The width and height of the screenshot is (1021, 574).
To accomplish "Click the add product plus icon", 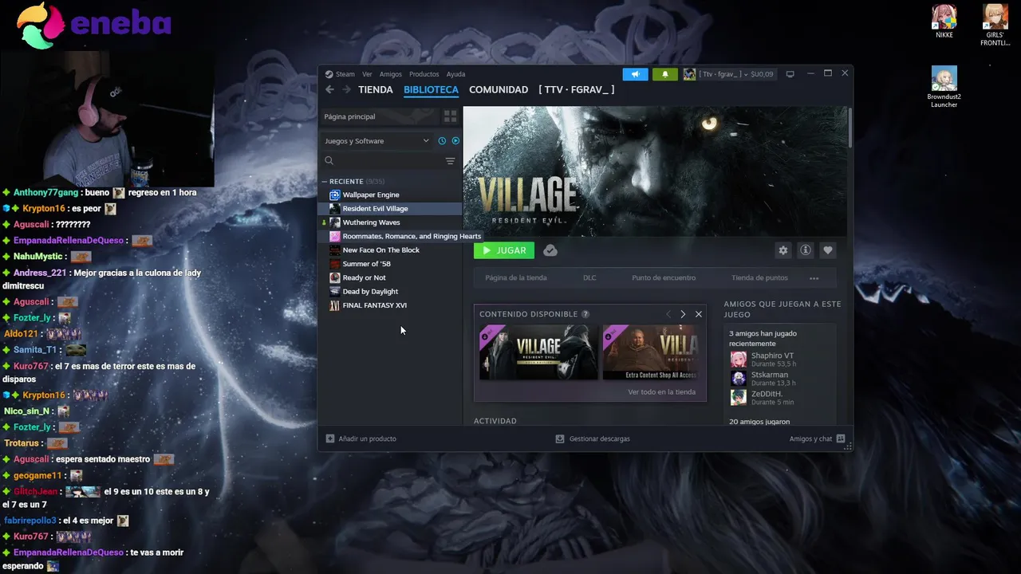I will [330, 438].
